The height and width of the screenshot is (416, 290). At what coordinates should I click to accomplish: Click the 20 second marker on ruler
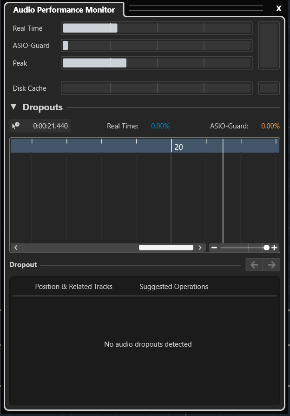click(178, 147)
